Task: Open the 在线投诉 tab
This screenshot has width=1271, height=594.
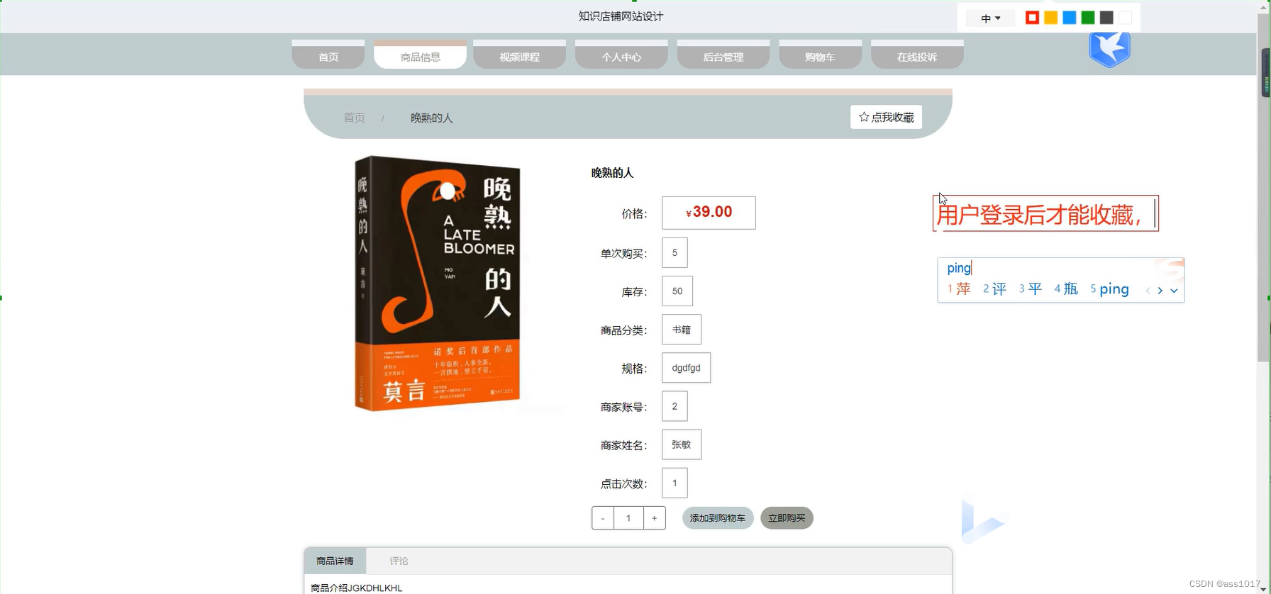Action: [917, 55]
